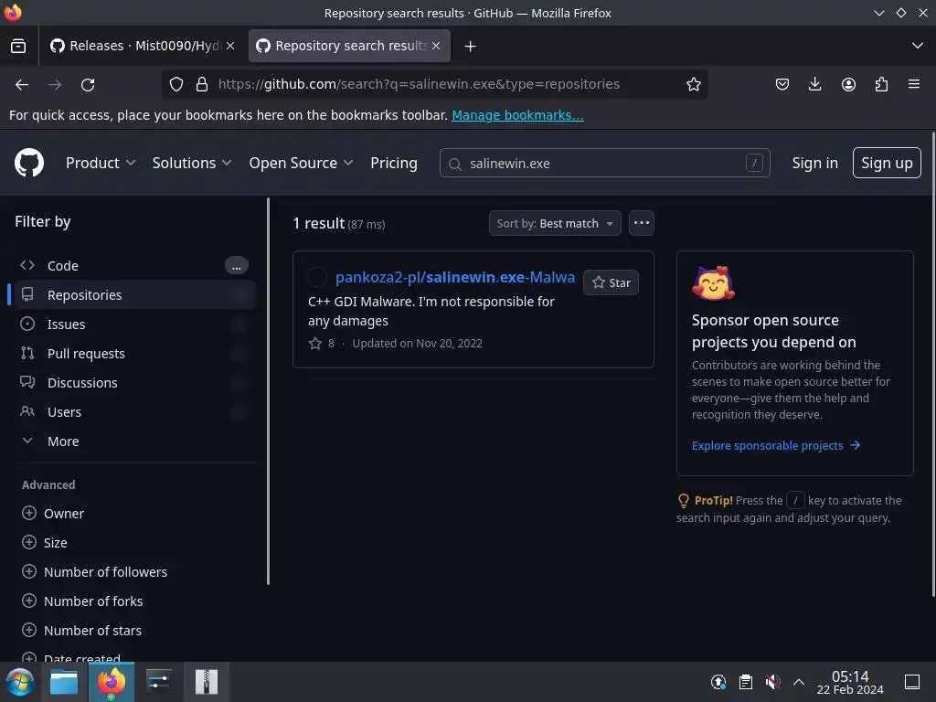936x702 pixels.
Task: Click the GitHub Octocat home logo
Action: point(28,163)
